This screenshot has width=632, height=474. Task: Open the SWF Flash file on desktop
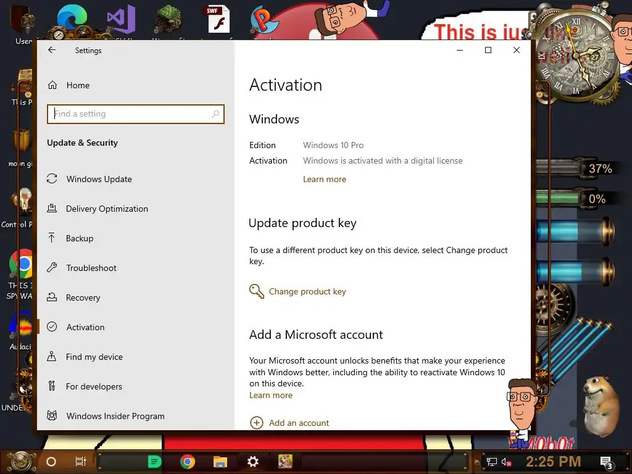[218, 19]
